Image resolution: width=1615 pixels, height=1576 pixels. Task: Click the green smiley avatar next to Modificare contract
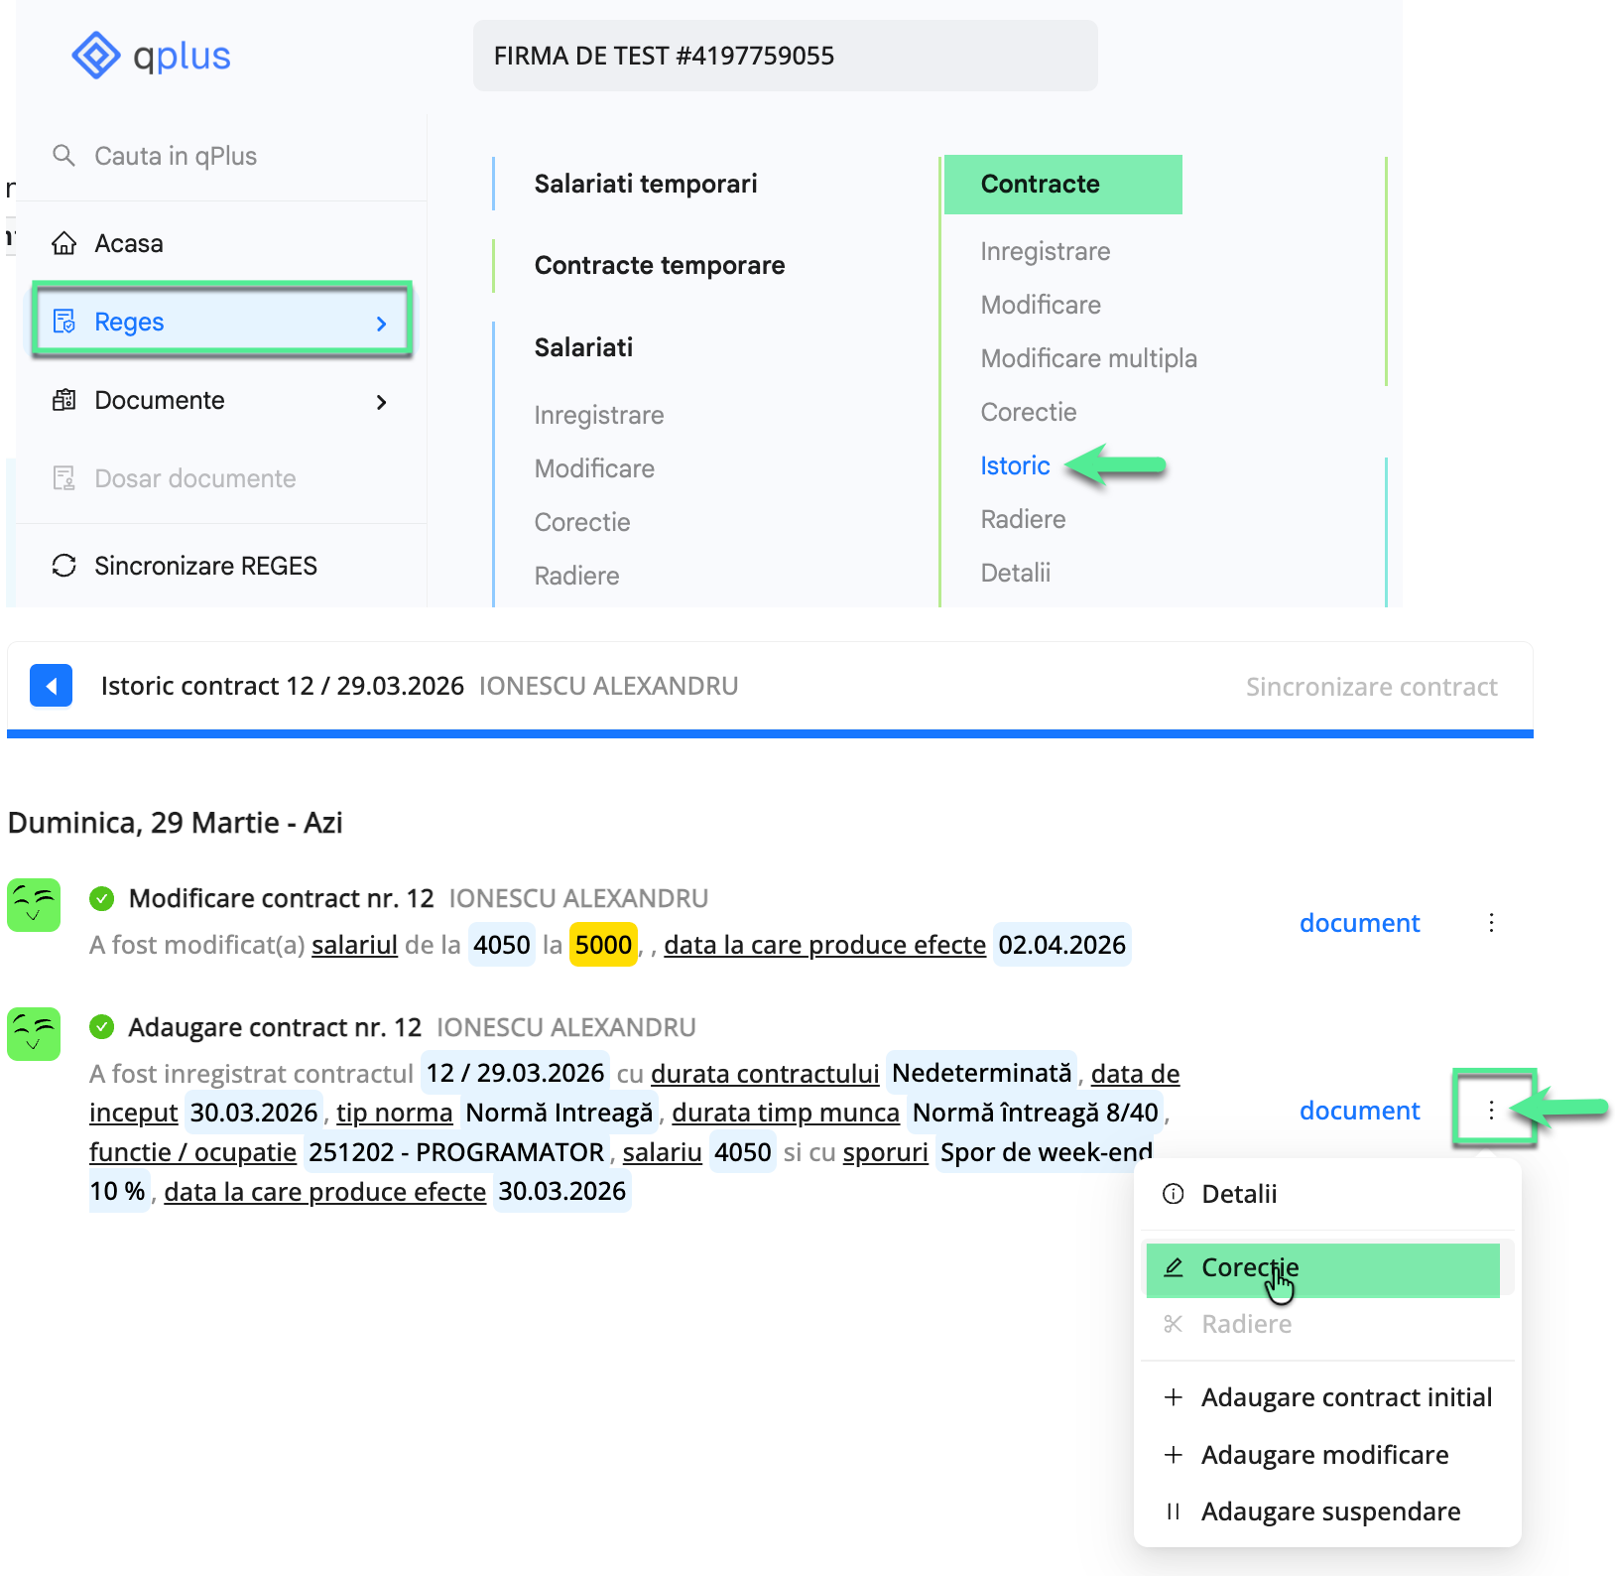pos(34,905)
